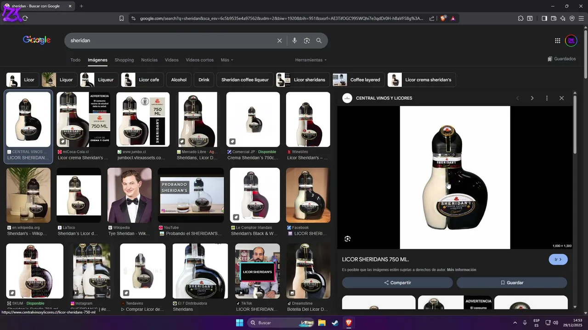Start voice search with the microphone icon

tap(294, 41)
